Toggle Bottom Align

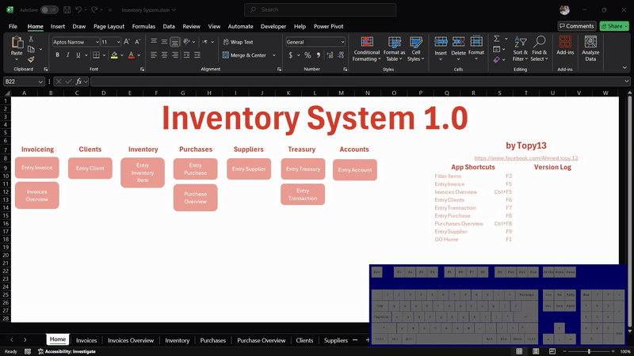(174, 42)
